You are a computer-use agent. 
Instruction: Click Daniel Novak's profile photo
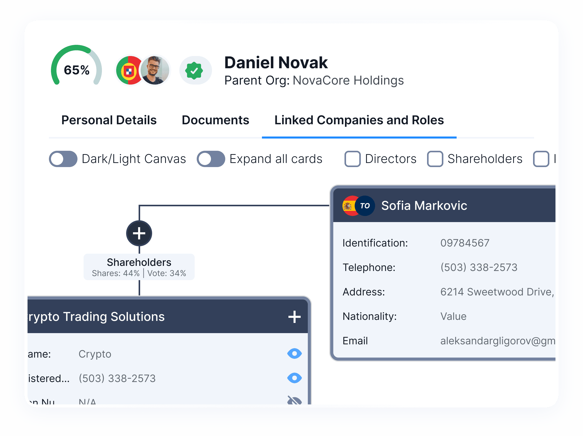coord(155,70)
